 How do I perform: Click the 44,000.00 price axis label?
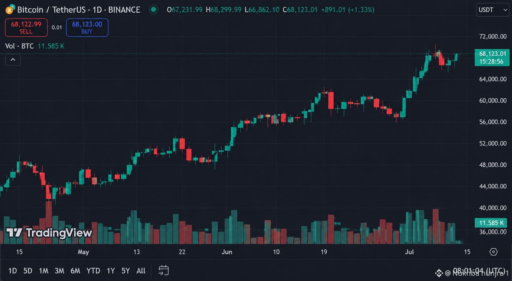click(493, 186)
